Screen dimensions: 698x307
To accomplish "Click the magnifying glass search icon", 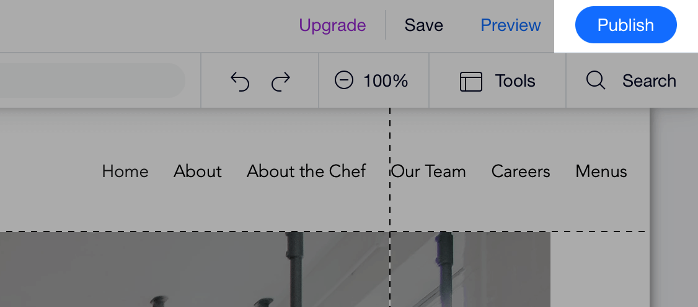I will point(596,80).
